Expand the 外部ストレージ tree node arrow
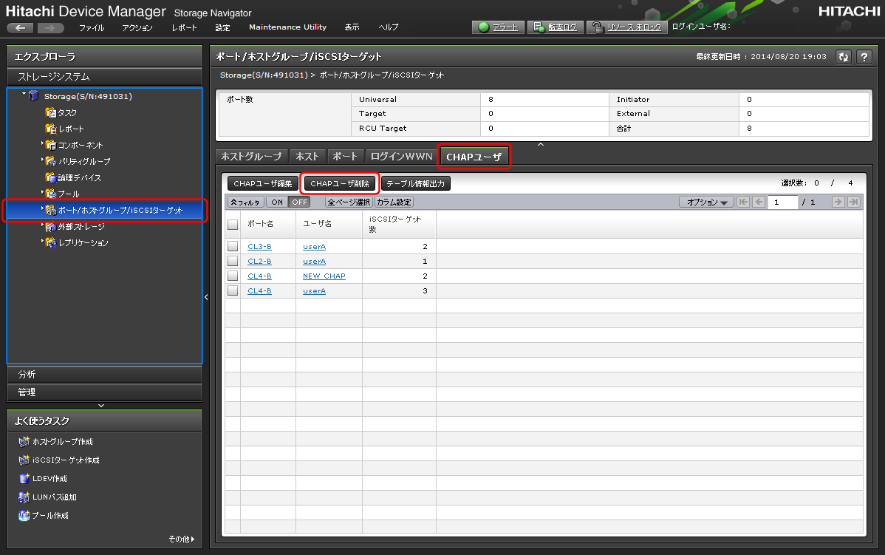This screenshot has height=555, width=885. click(42, 225)
